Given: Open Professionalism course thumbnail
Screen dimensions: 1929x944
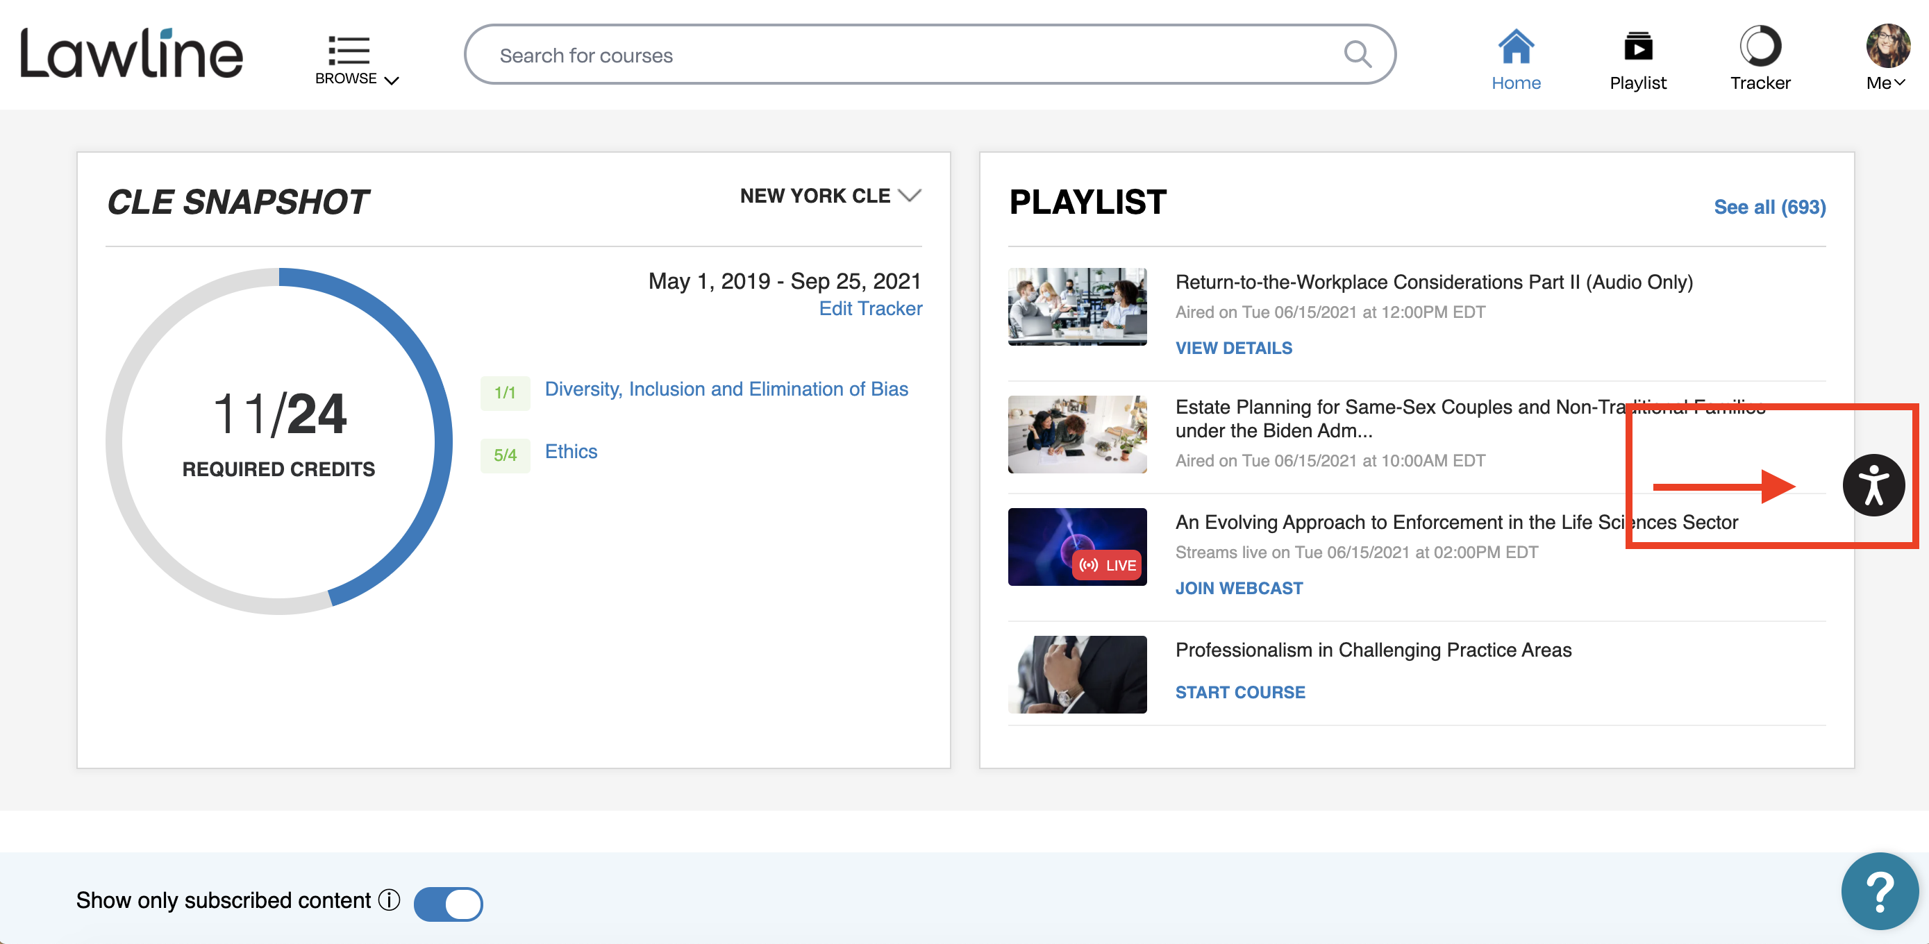Looking at the screenshot, I should (1077, 675).
